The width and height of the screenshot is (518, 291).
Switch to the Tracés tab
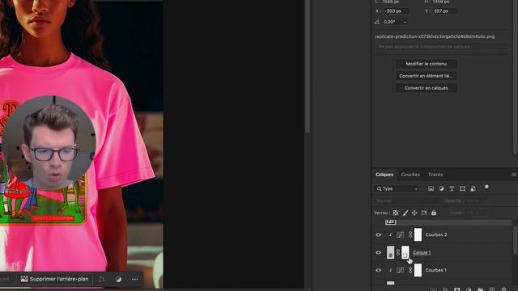click(435, 175)
